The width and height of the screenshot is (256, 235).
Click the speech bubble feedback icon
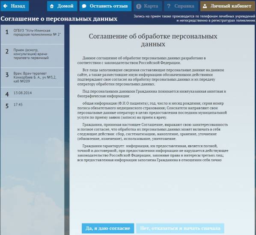[x=84, y=6]
